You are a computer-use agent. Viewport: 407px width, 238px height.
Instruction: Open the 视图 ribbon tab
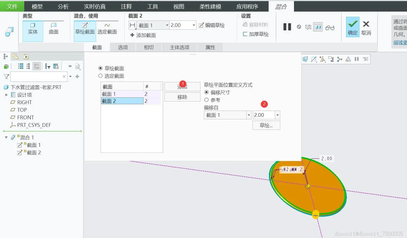click(x=178, y=6)
